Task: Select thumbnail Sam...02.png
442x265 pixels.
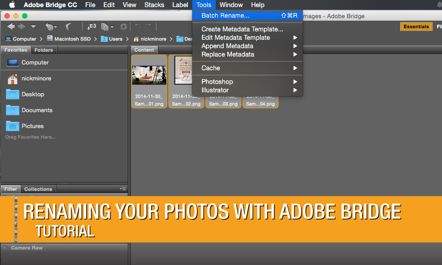Action: point(186,81)
